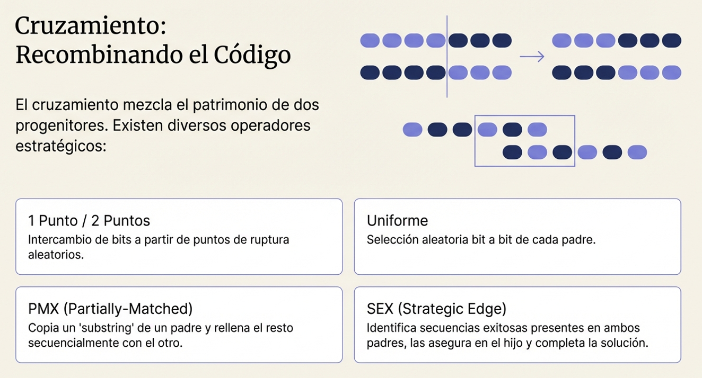Click the rightmost pill in the lower diagram
The width and height of the screenshot is (702, 378).
637,152
